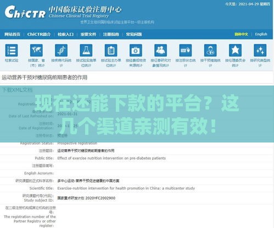The width and height of the screenshot is (274, 228).
Task: Open statistics by disease code DNA icon
Action: tap(61, 50)
